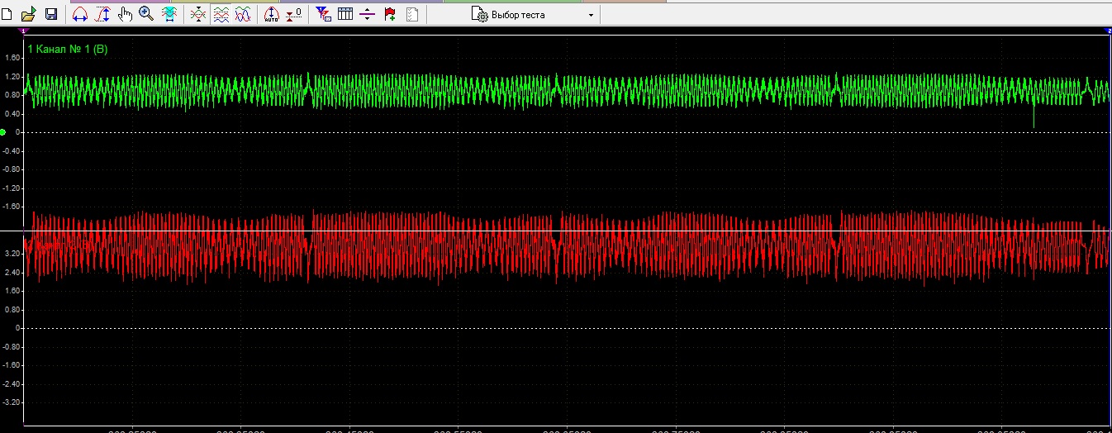Open the filter settings funnel icon
Screen dimensions: 1112x433
point(324,14)
